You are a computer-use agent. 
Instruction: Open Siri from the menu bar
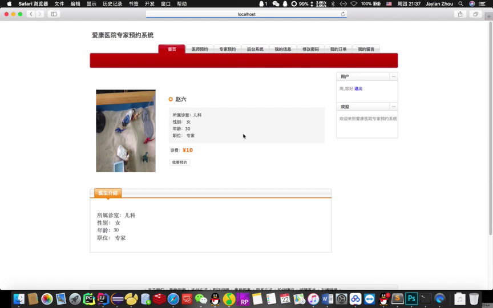pos(472,4)
